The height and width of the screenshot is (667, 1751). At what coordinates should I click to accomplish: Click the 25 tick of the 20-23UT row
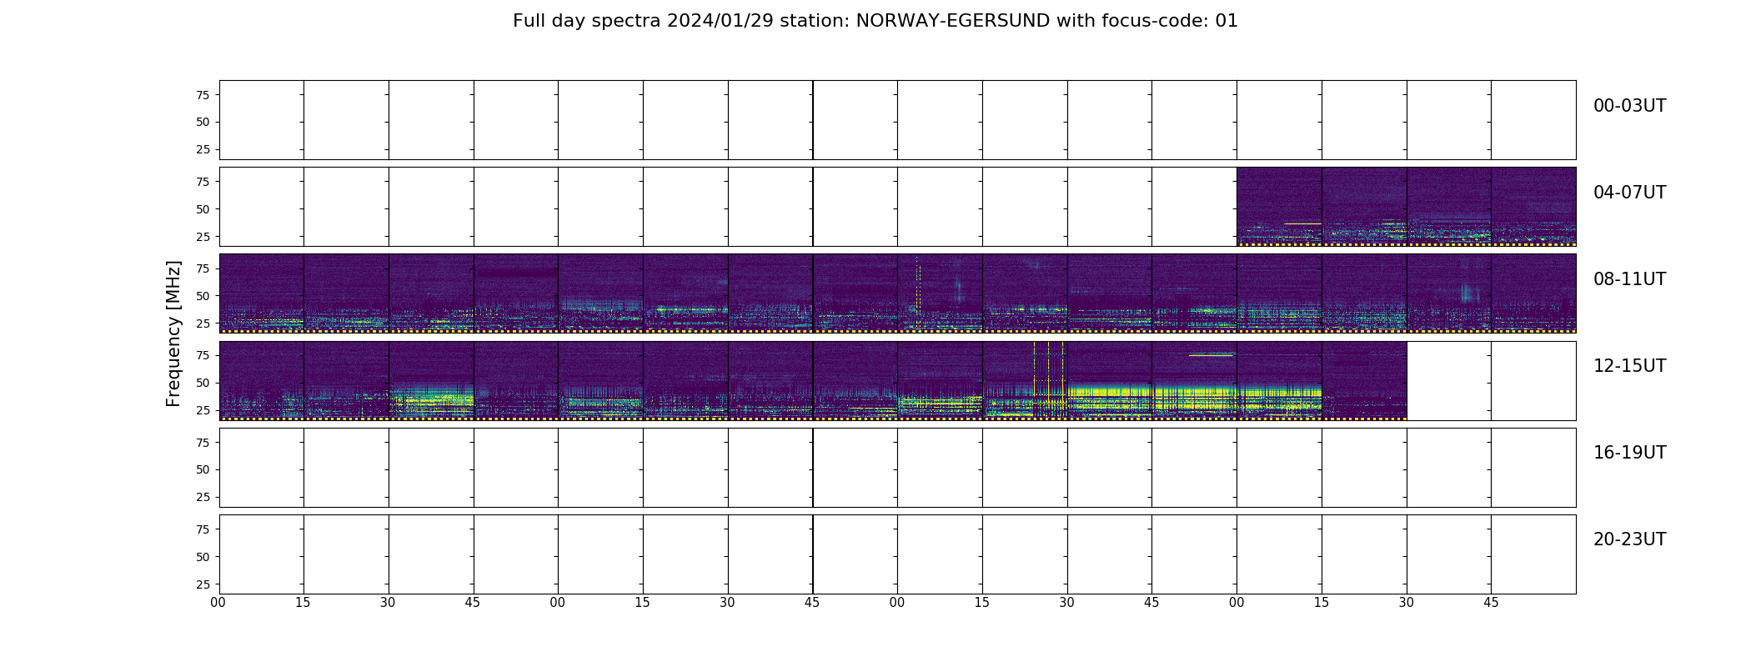[x=203, y=584]
